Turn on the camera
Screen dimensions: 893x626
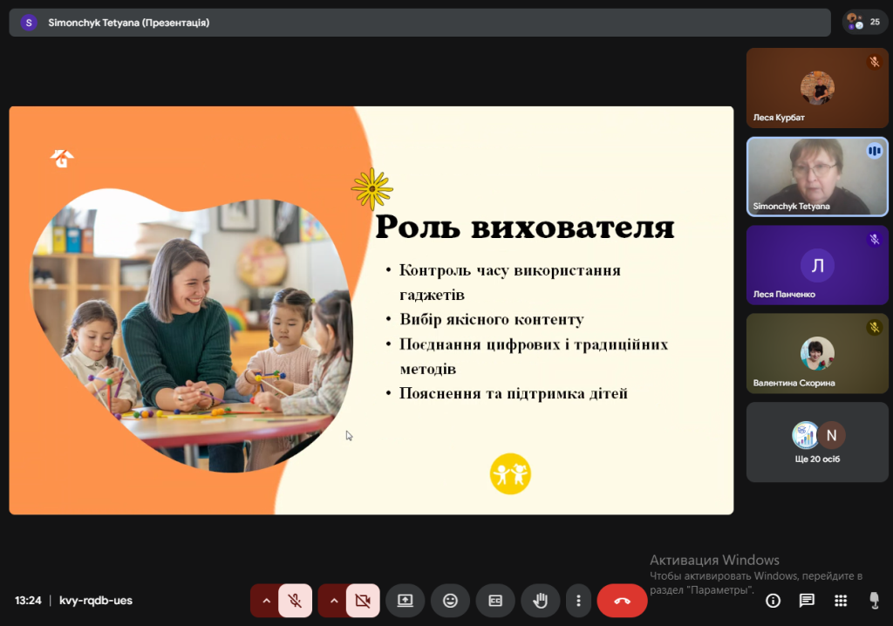[x=363, y=601]
